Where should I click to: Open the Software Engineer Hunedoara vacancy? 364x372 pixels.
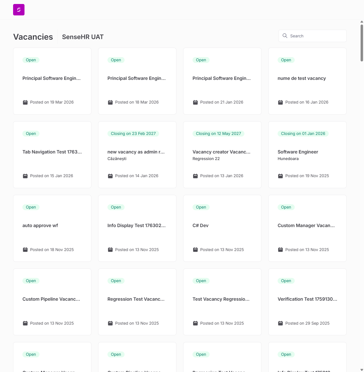307,155
